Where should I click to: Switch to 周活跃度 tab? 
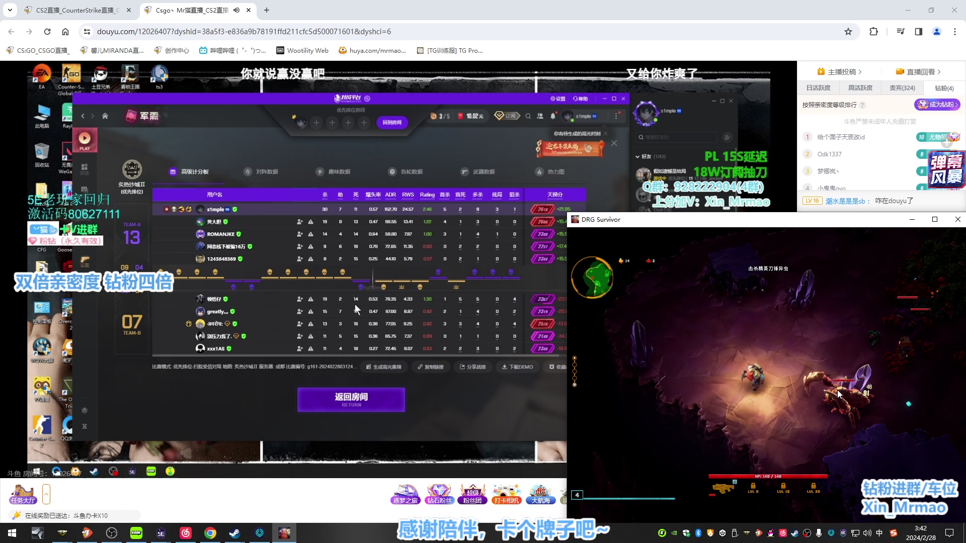(860, 88)
